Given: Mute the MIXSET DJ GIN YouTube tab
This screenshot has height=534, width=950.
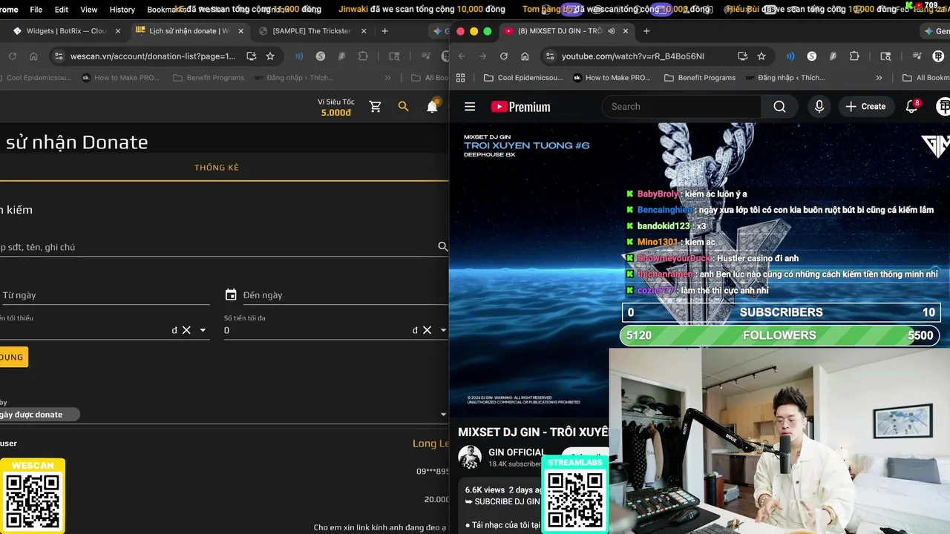Looking at the screenshot, I should point(612,31).
